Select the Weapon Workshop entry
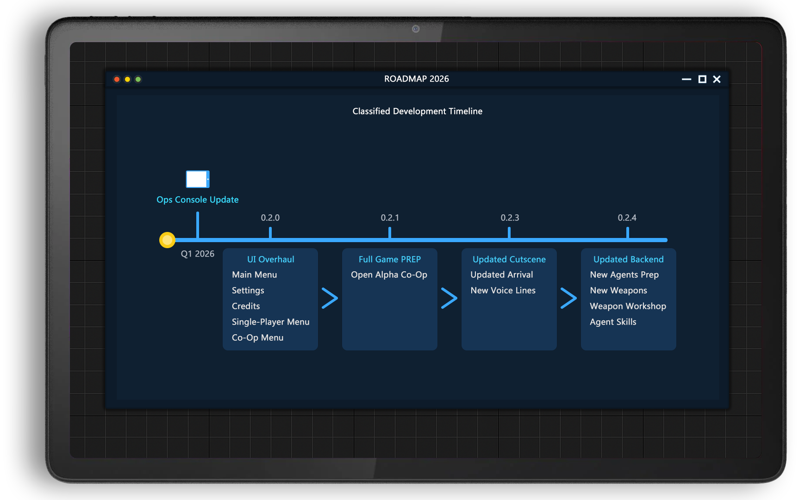799x500 pixels. click(628, 306)
